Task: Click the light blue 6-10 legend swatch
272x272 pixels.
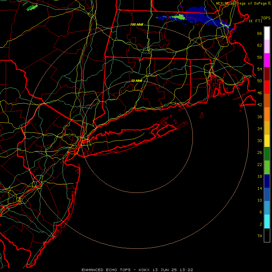Action: [x=267, y=208]
